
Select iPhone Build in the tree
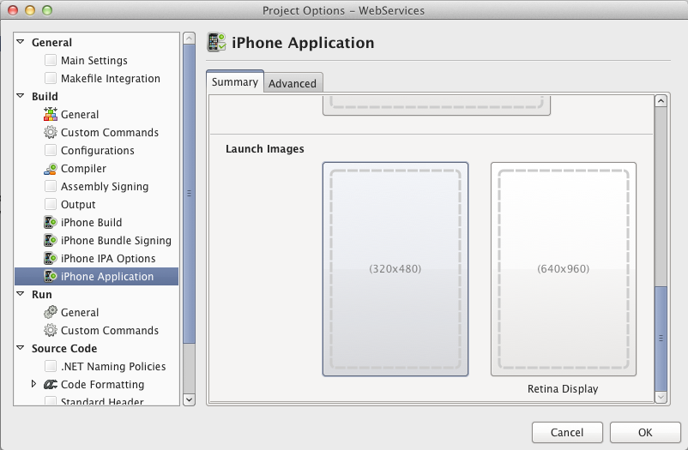pos(91,222)
